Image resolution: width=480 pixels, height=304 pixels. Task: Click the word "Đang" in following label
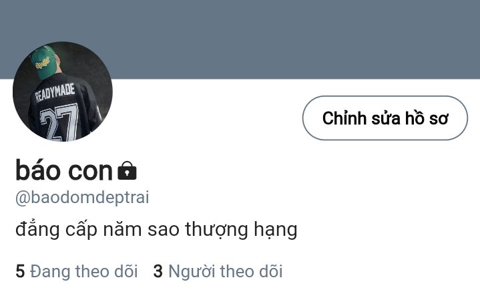click(x=50, y=271)
